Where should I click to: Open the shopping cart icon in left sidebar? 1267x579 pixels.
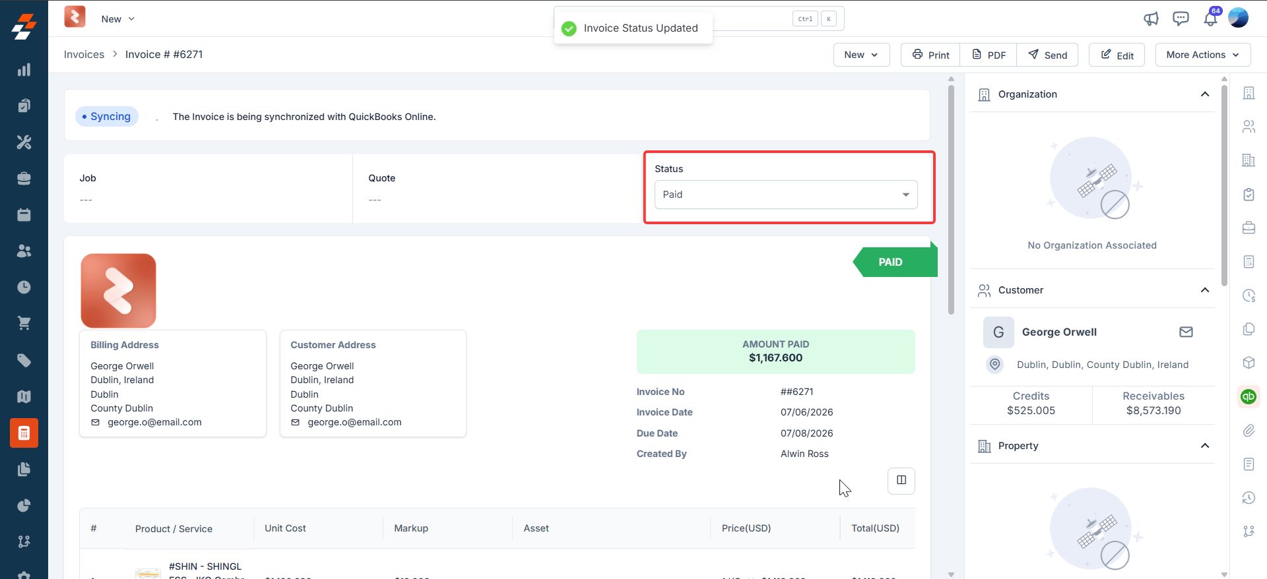pos(24,323)
